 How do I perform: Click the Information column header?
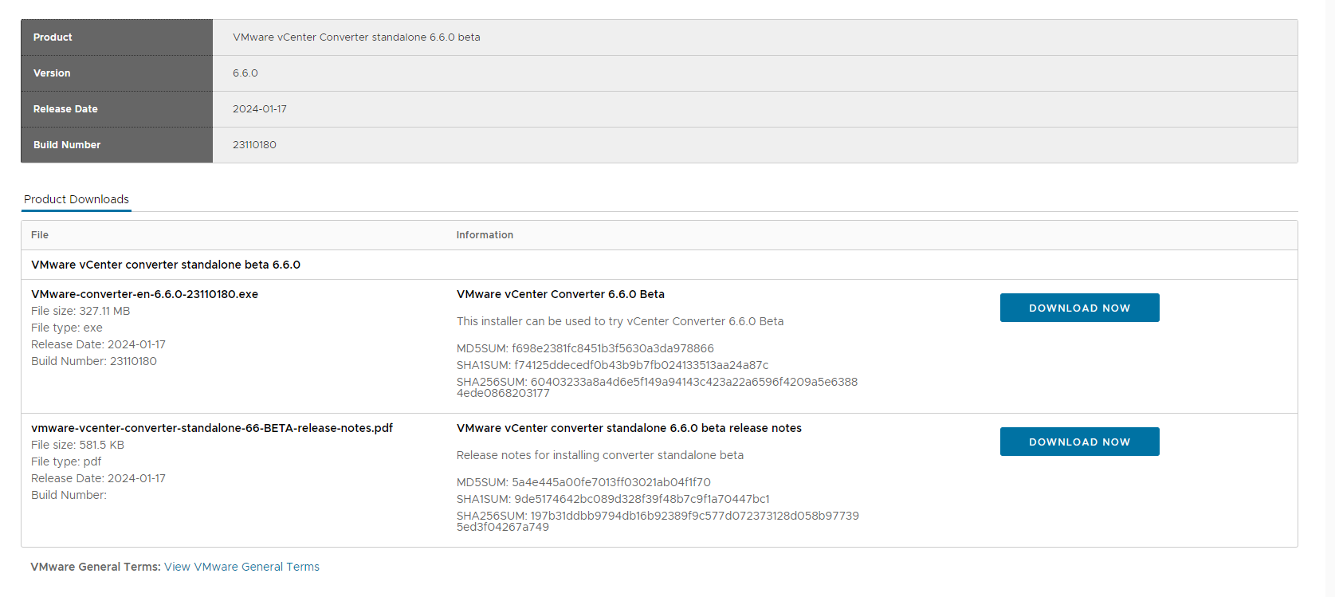[x=485, y=235]
